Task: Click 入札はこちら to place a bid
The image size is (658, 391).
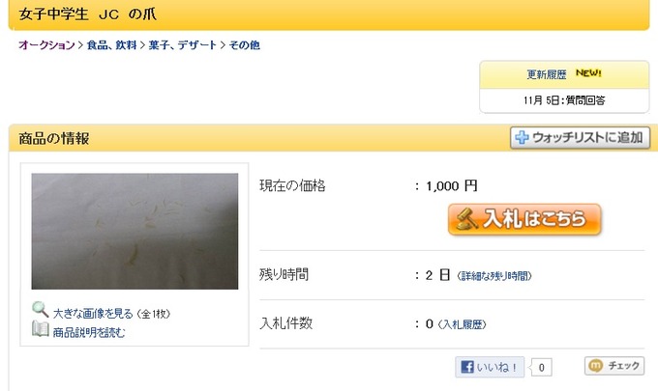Action: click(x=524, y=219)
